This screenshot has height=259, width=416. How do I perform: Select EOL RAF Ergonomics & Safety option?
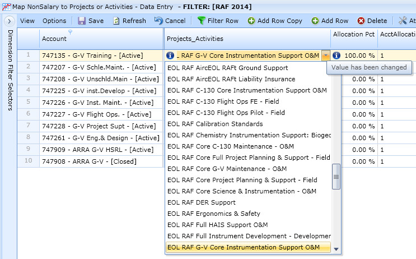(x=249, y=213)
